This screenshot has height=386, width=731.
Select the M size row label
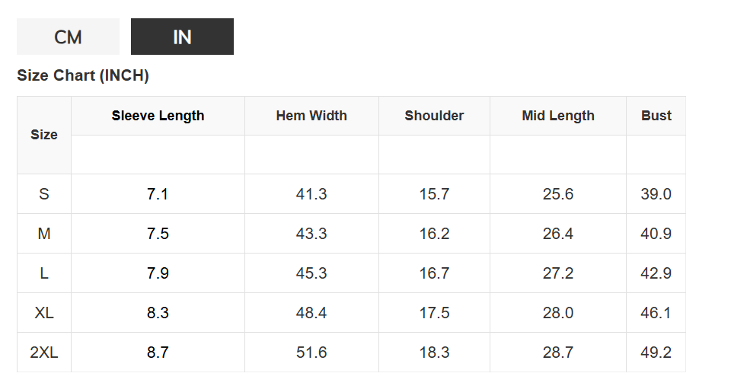[44, 234]
